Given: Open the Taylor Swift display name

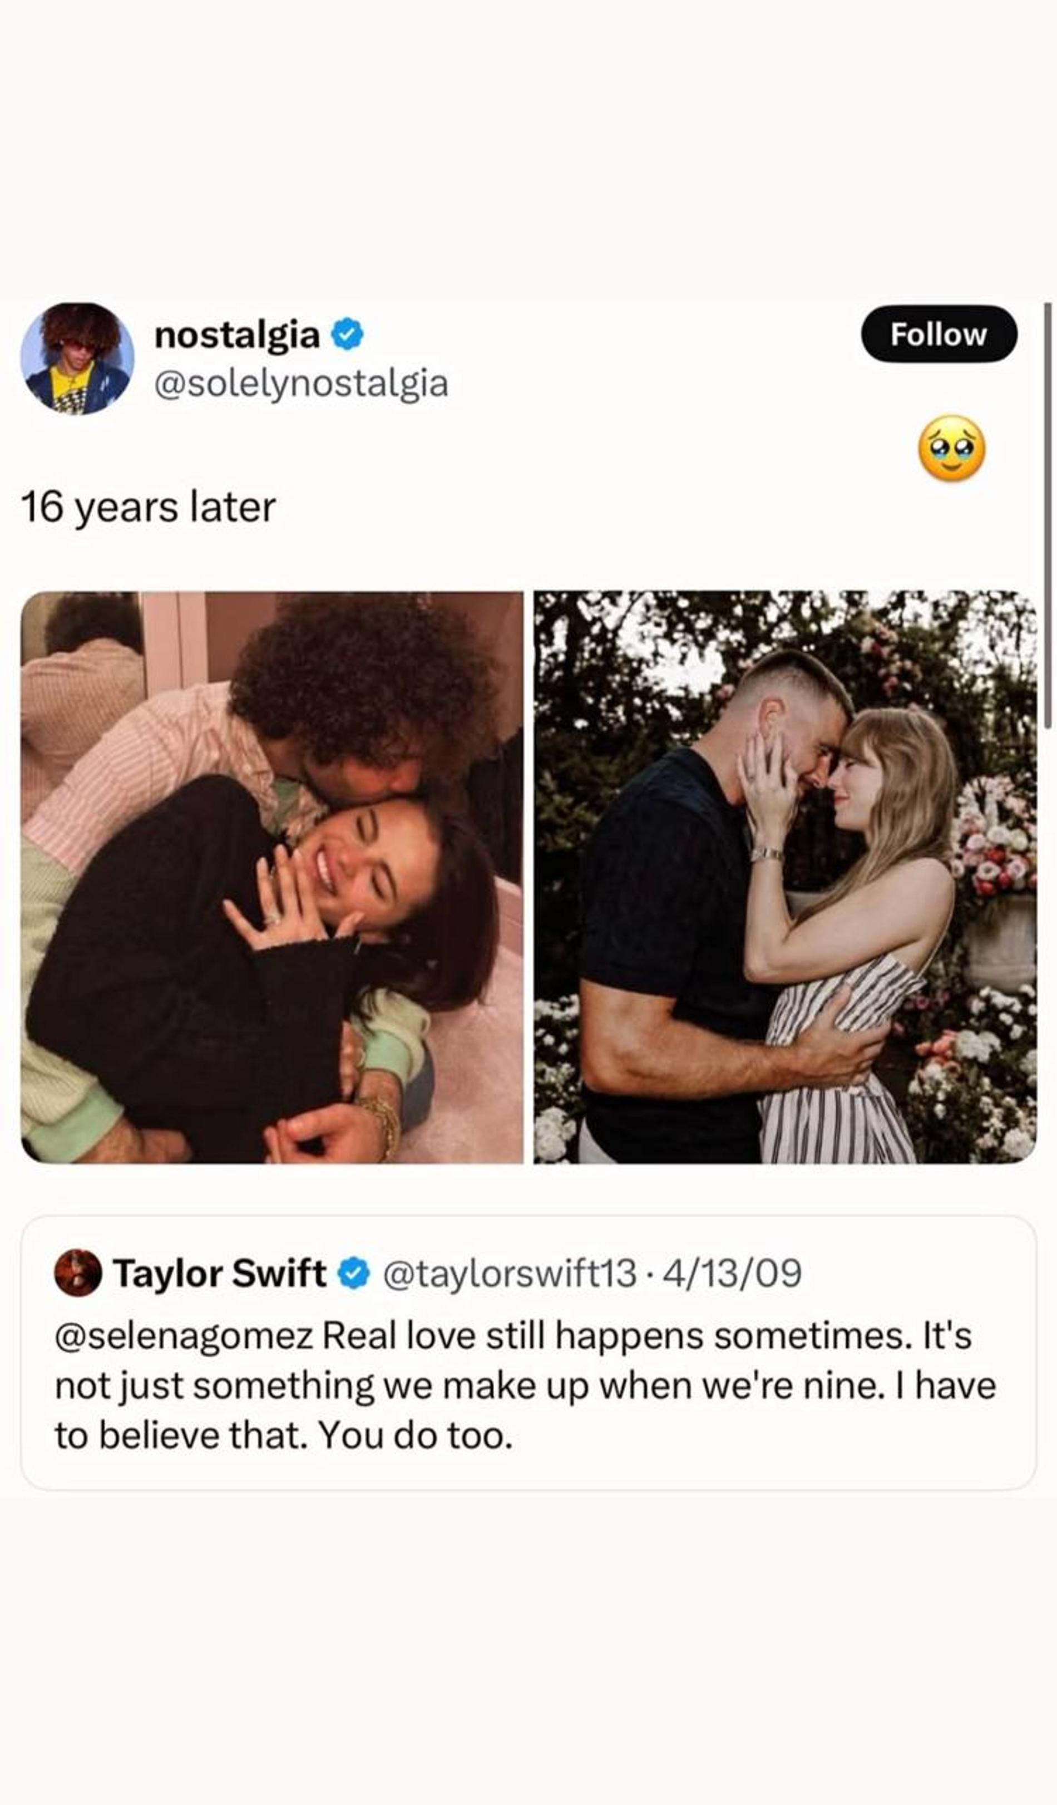Looking at the screenshot, I should (x=219, y=1273).
